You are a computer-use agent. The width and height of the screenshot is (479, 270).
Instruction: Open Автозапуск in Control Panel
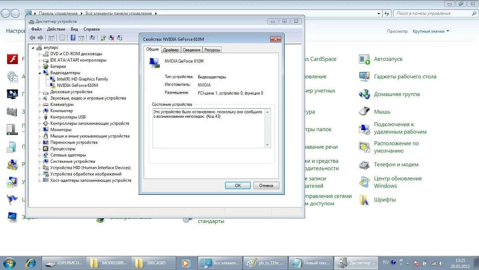[x=381, y=59]
